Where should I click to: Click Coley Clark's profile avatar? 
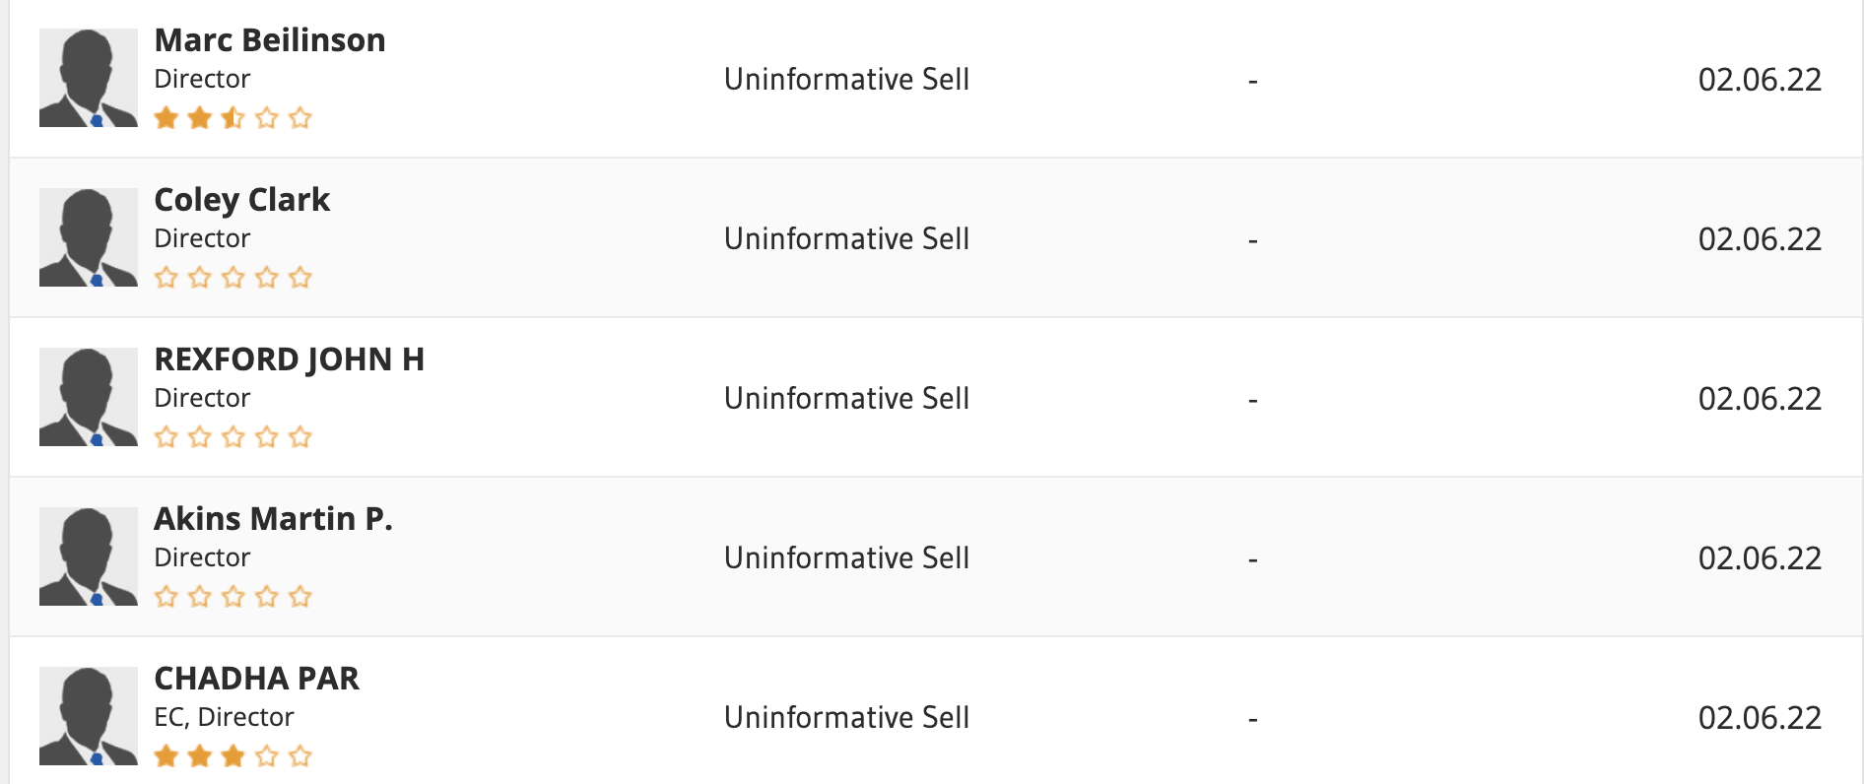(89, 237)
